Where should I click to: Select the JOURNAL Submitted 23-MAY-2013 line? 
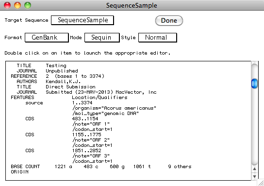click(x=86, y=92)
